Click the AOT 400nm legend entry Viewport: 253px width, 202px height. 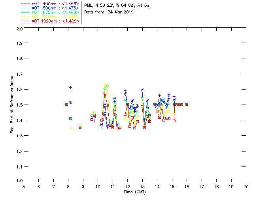[50, 4]
